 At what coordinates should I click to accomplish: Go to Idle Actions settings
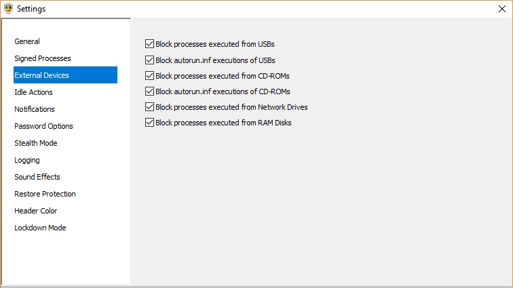coord(33,92)
